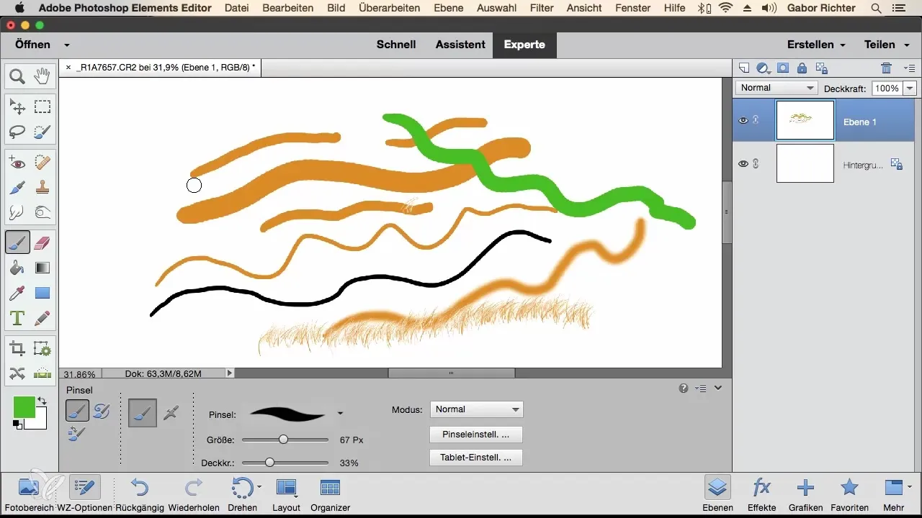The image size is (922, 518).
Task: Open the Erstellen dropdown
Action: [x=816, y=45]
